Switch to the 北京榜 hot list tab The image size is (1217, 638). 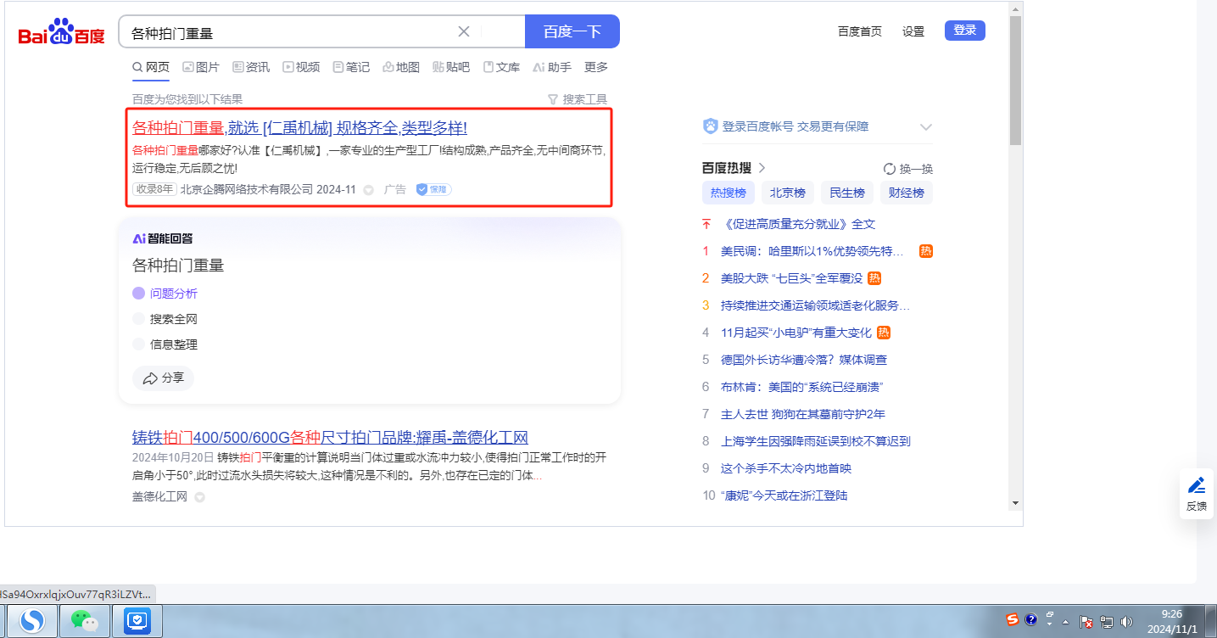click(x=787, y=193)
